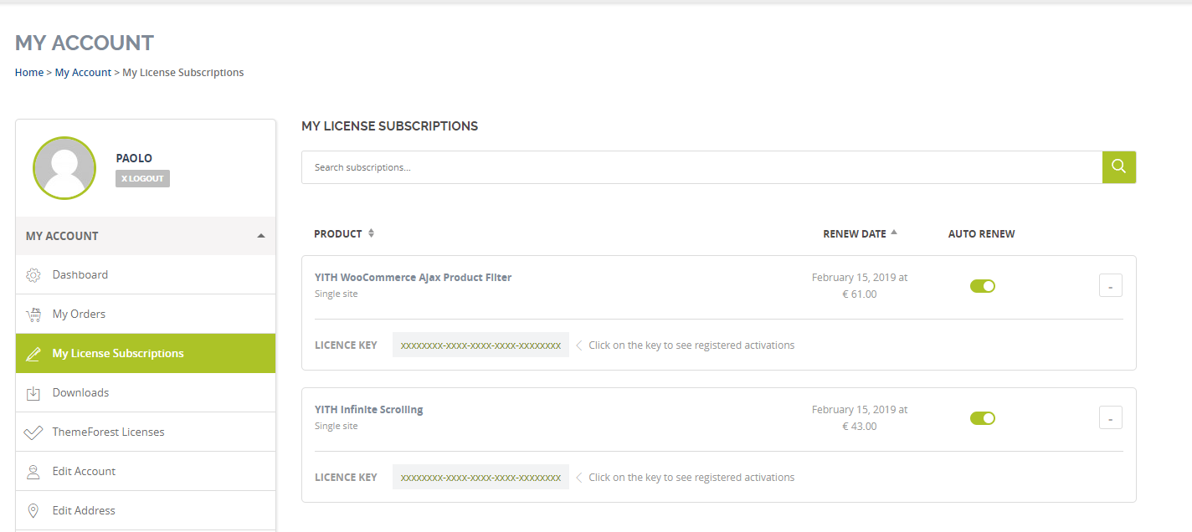This screenshot has width=1192, height=532.
Task: Click the My Orders cart icon
Action: [x=33, y=315]
